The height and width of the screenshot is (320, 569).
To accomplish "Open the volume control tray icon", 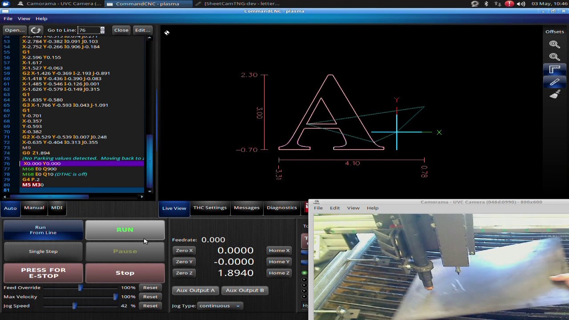I will pyautogui.click(x=521, y=4).
